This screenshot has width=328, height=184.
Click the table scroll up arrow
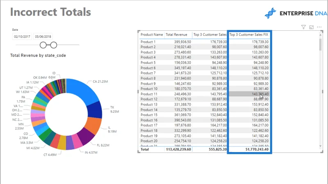coord(320,35)
